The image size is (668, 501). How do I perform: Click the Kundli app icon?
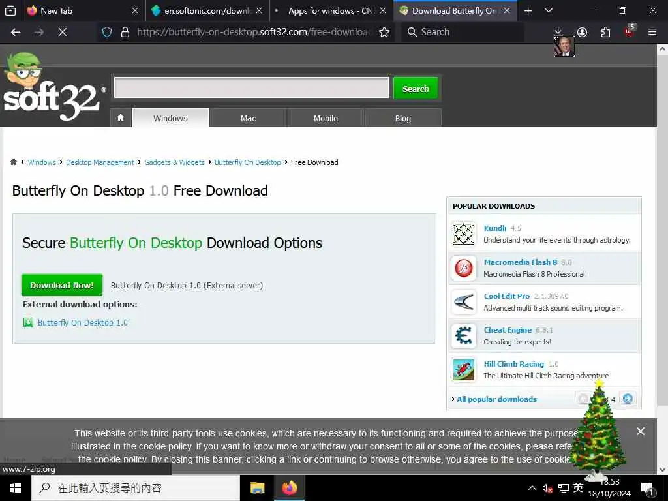point(464,234)
